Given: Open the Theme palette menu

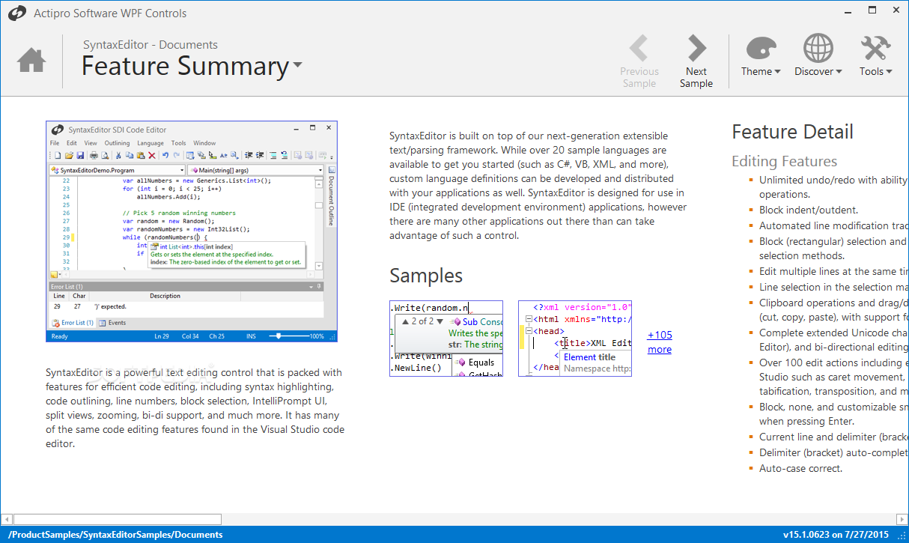Looking at the screenshot, I should 761,56.
